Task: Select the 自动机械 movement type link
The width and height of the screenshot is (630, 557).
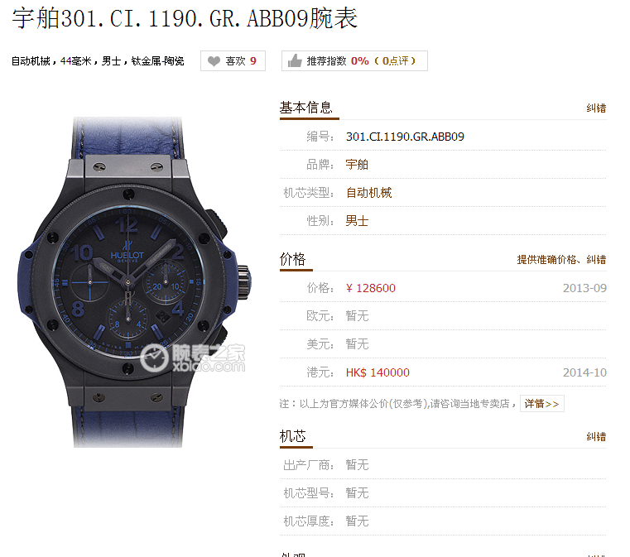Action: (369, 193)
